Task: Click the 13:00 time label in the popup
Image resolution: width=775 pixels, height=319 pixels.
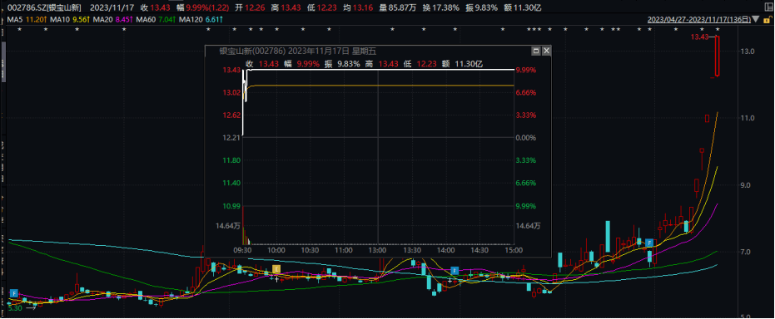Action: (378, 251)
